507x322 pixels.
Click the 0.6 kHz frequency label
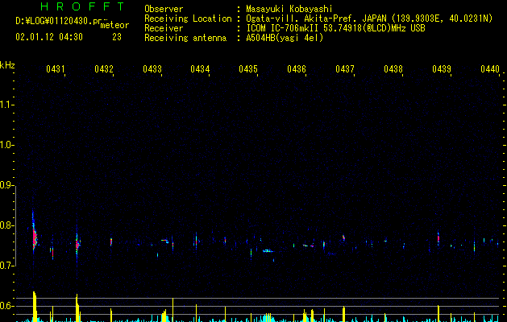pos(6,306)
